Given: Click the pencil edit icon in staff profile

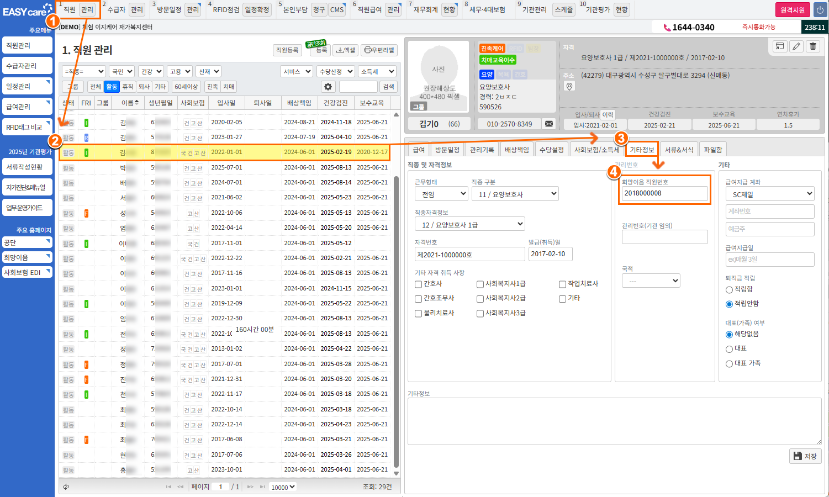Looking at the screenshot, I should [x=796, y=46].
